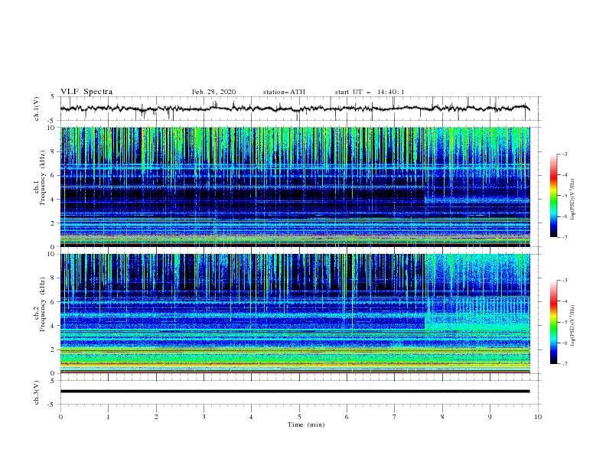Click the "9" minute tick label
Image resolution: width=606 pixels, height=468 pixels.
490,417
